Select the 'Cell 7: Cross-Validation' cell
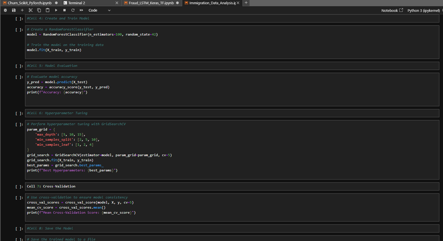 point(232,186)
